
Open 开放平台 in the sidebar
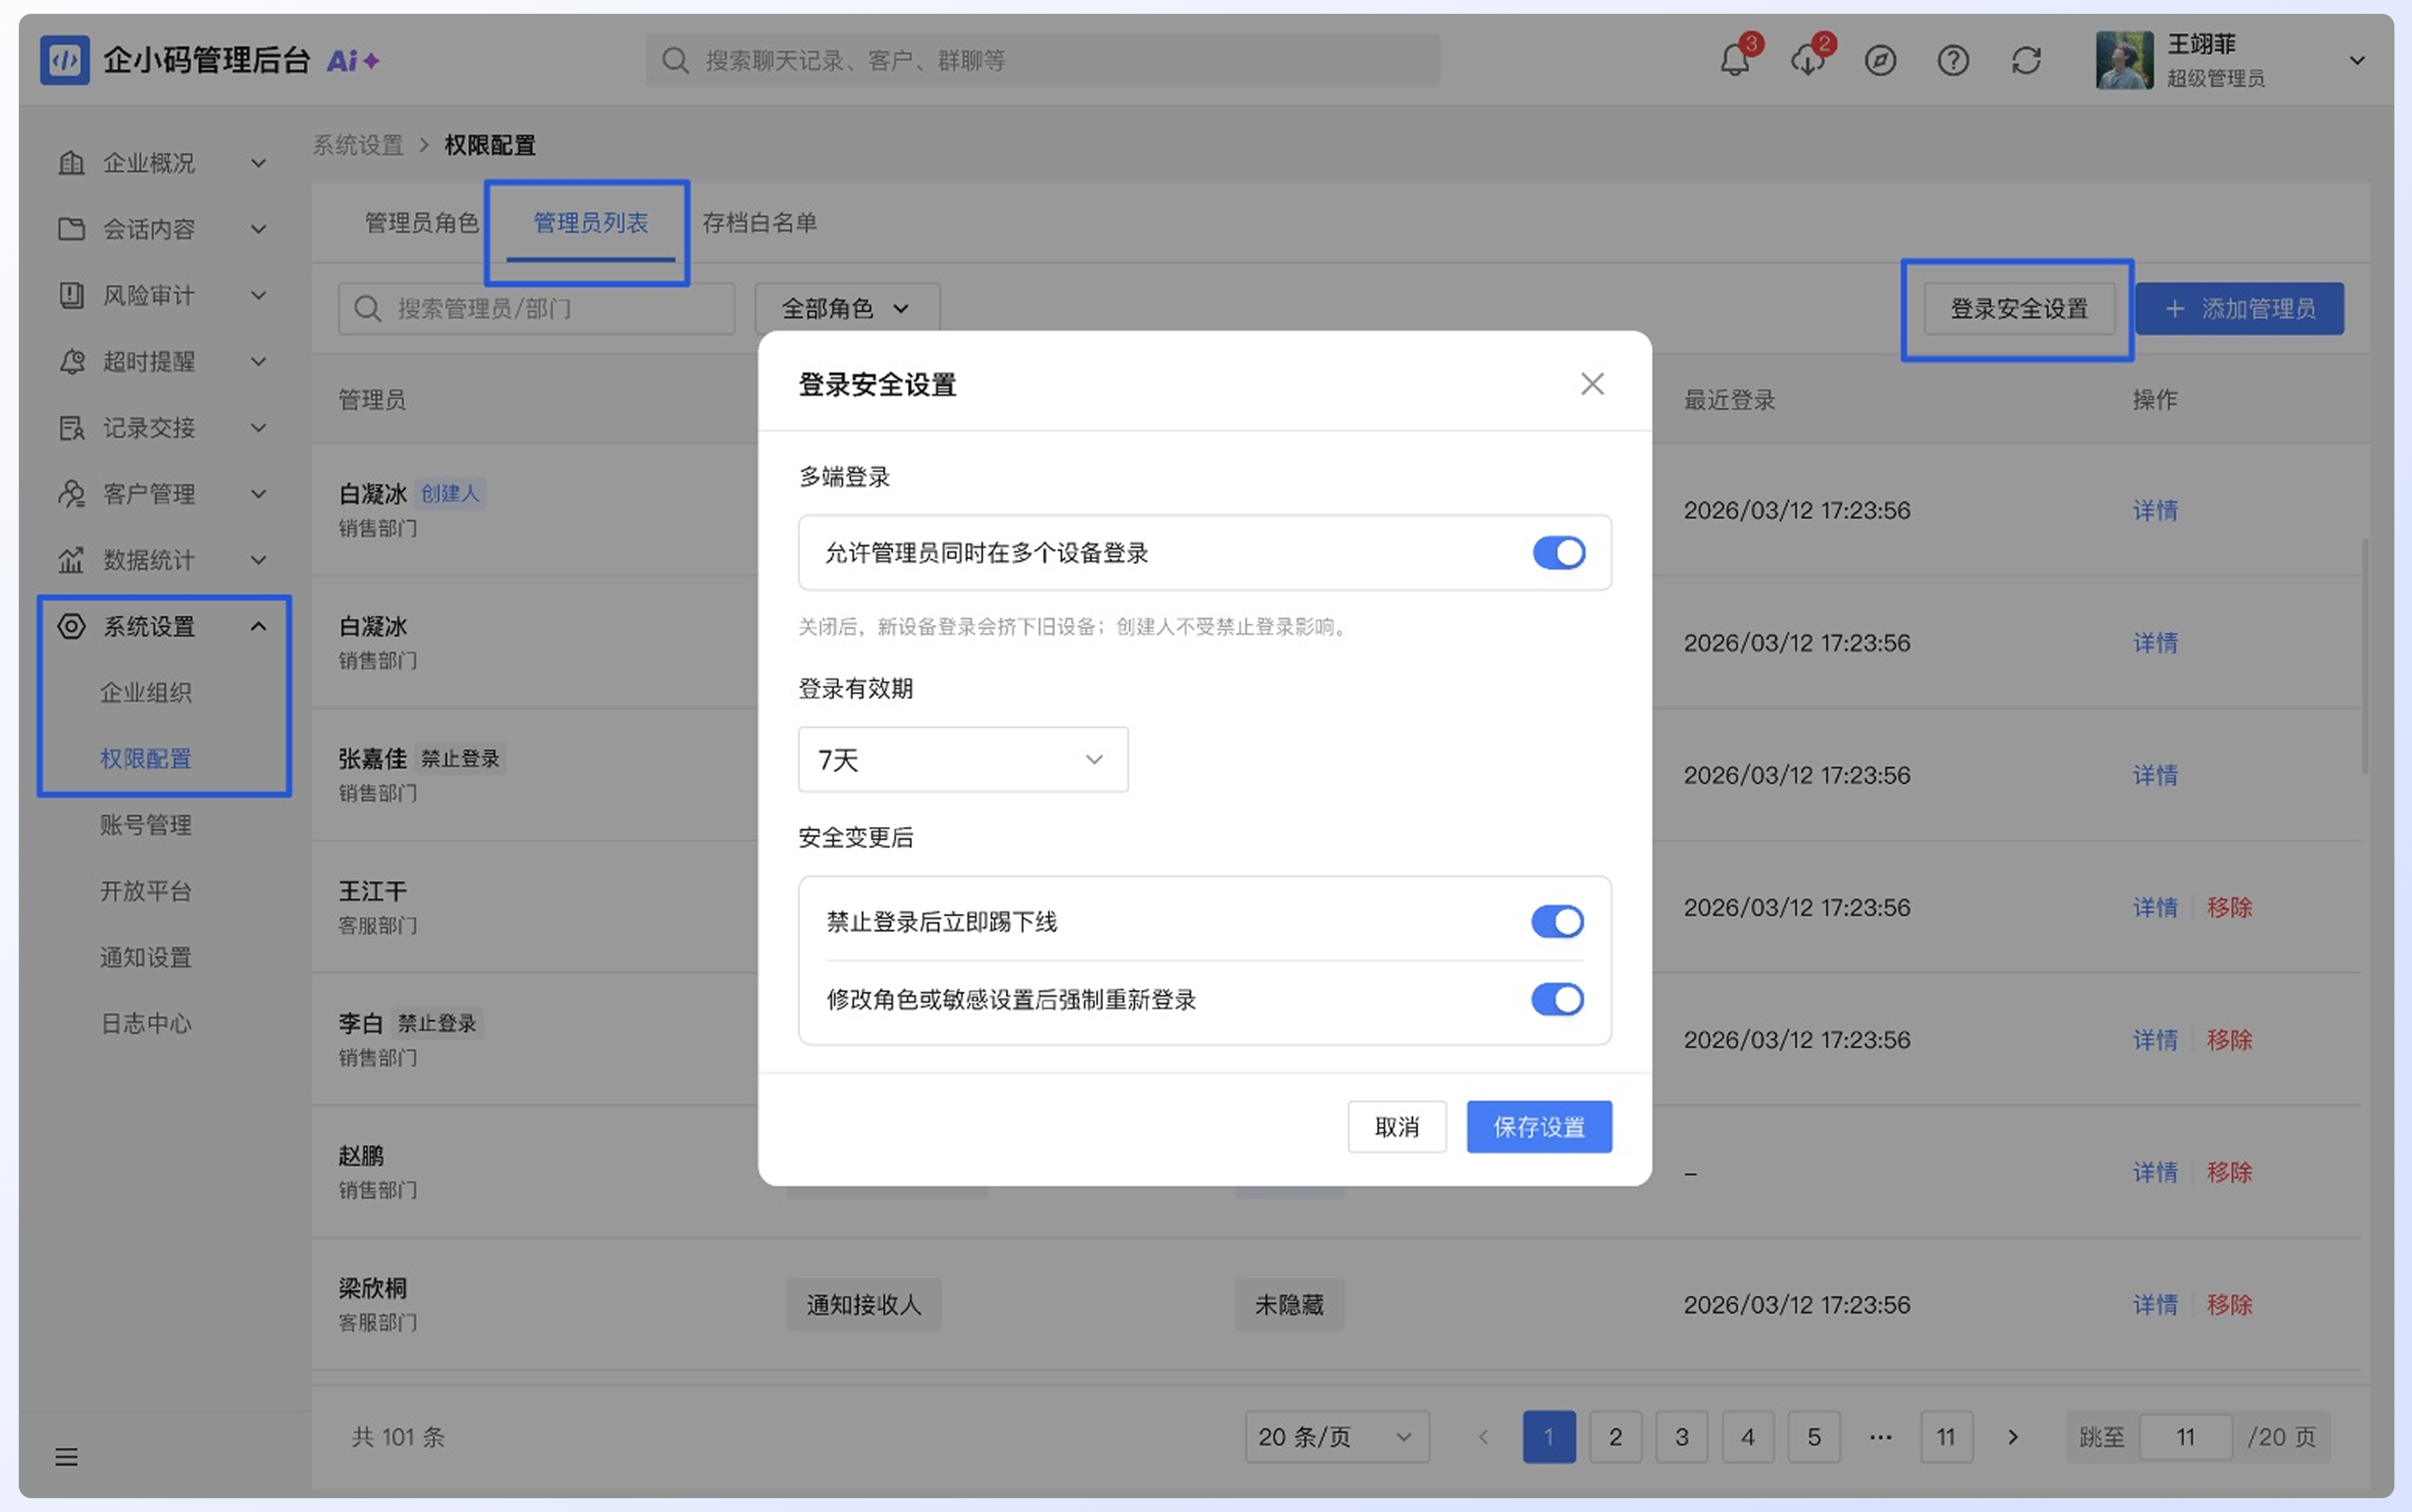(146, 891)
